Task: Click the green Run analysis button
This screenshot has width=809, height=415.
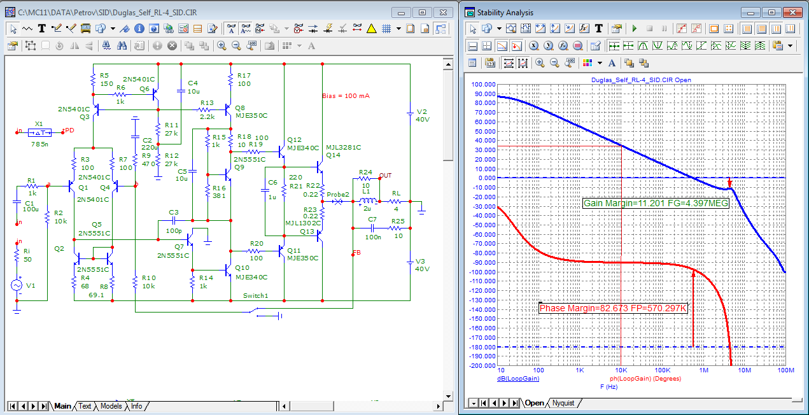Action: pos(634,29)
